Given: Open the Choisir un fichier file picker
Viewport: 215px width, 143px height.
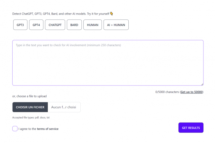Looking at the screenshot, I should click(30, 107).
